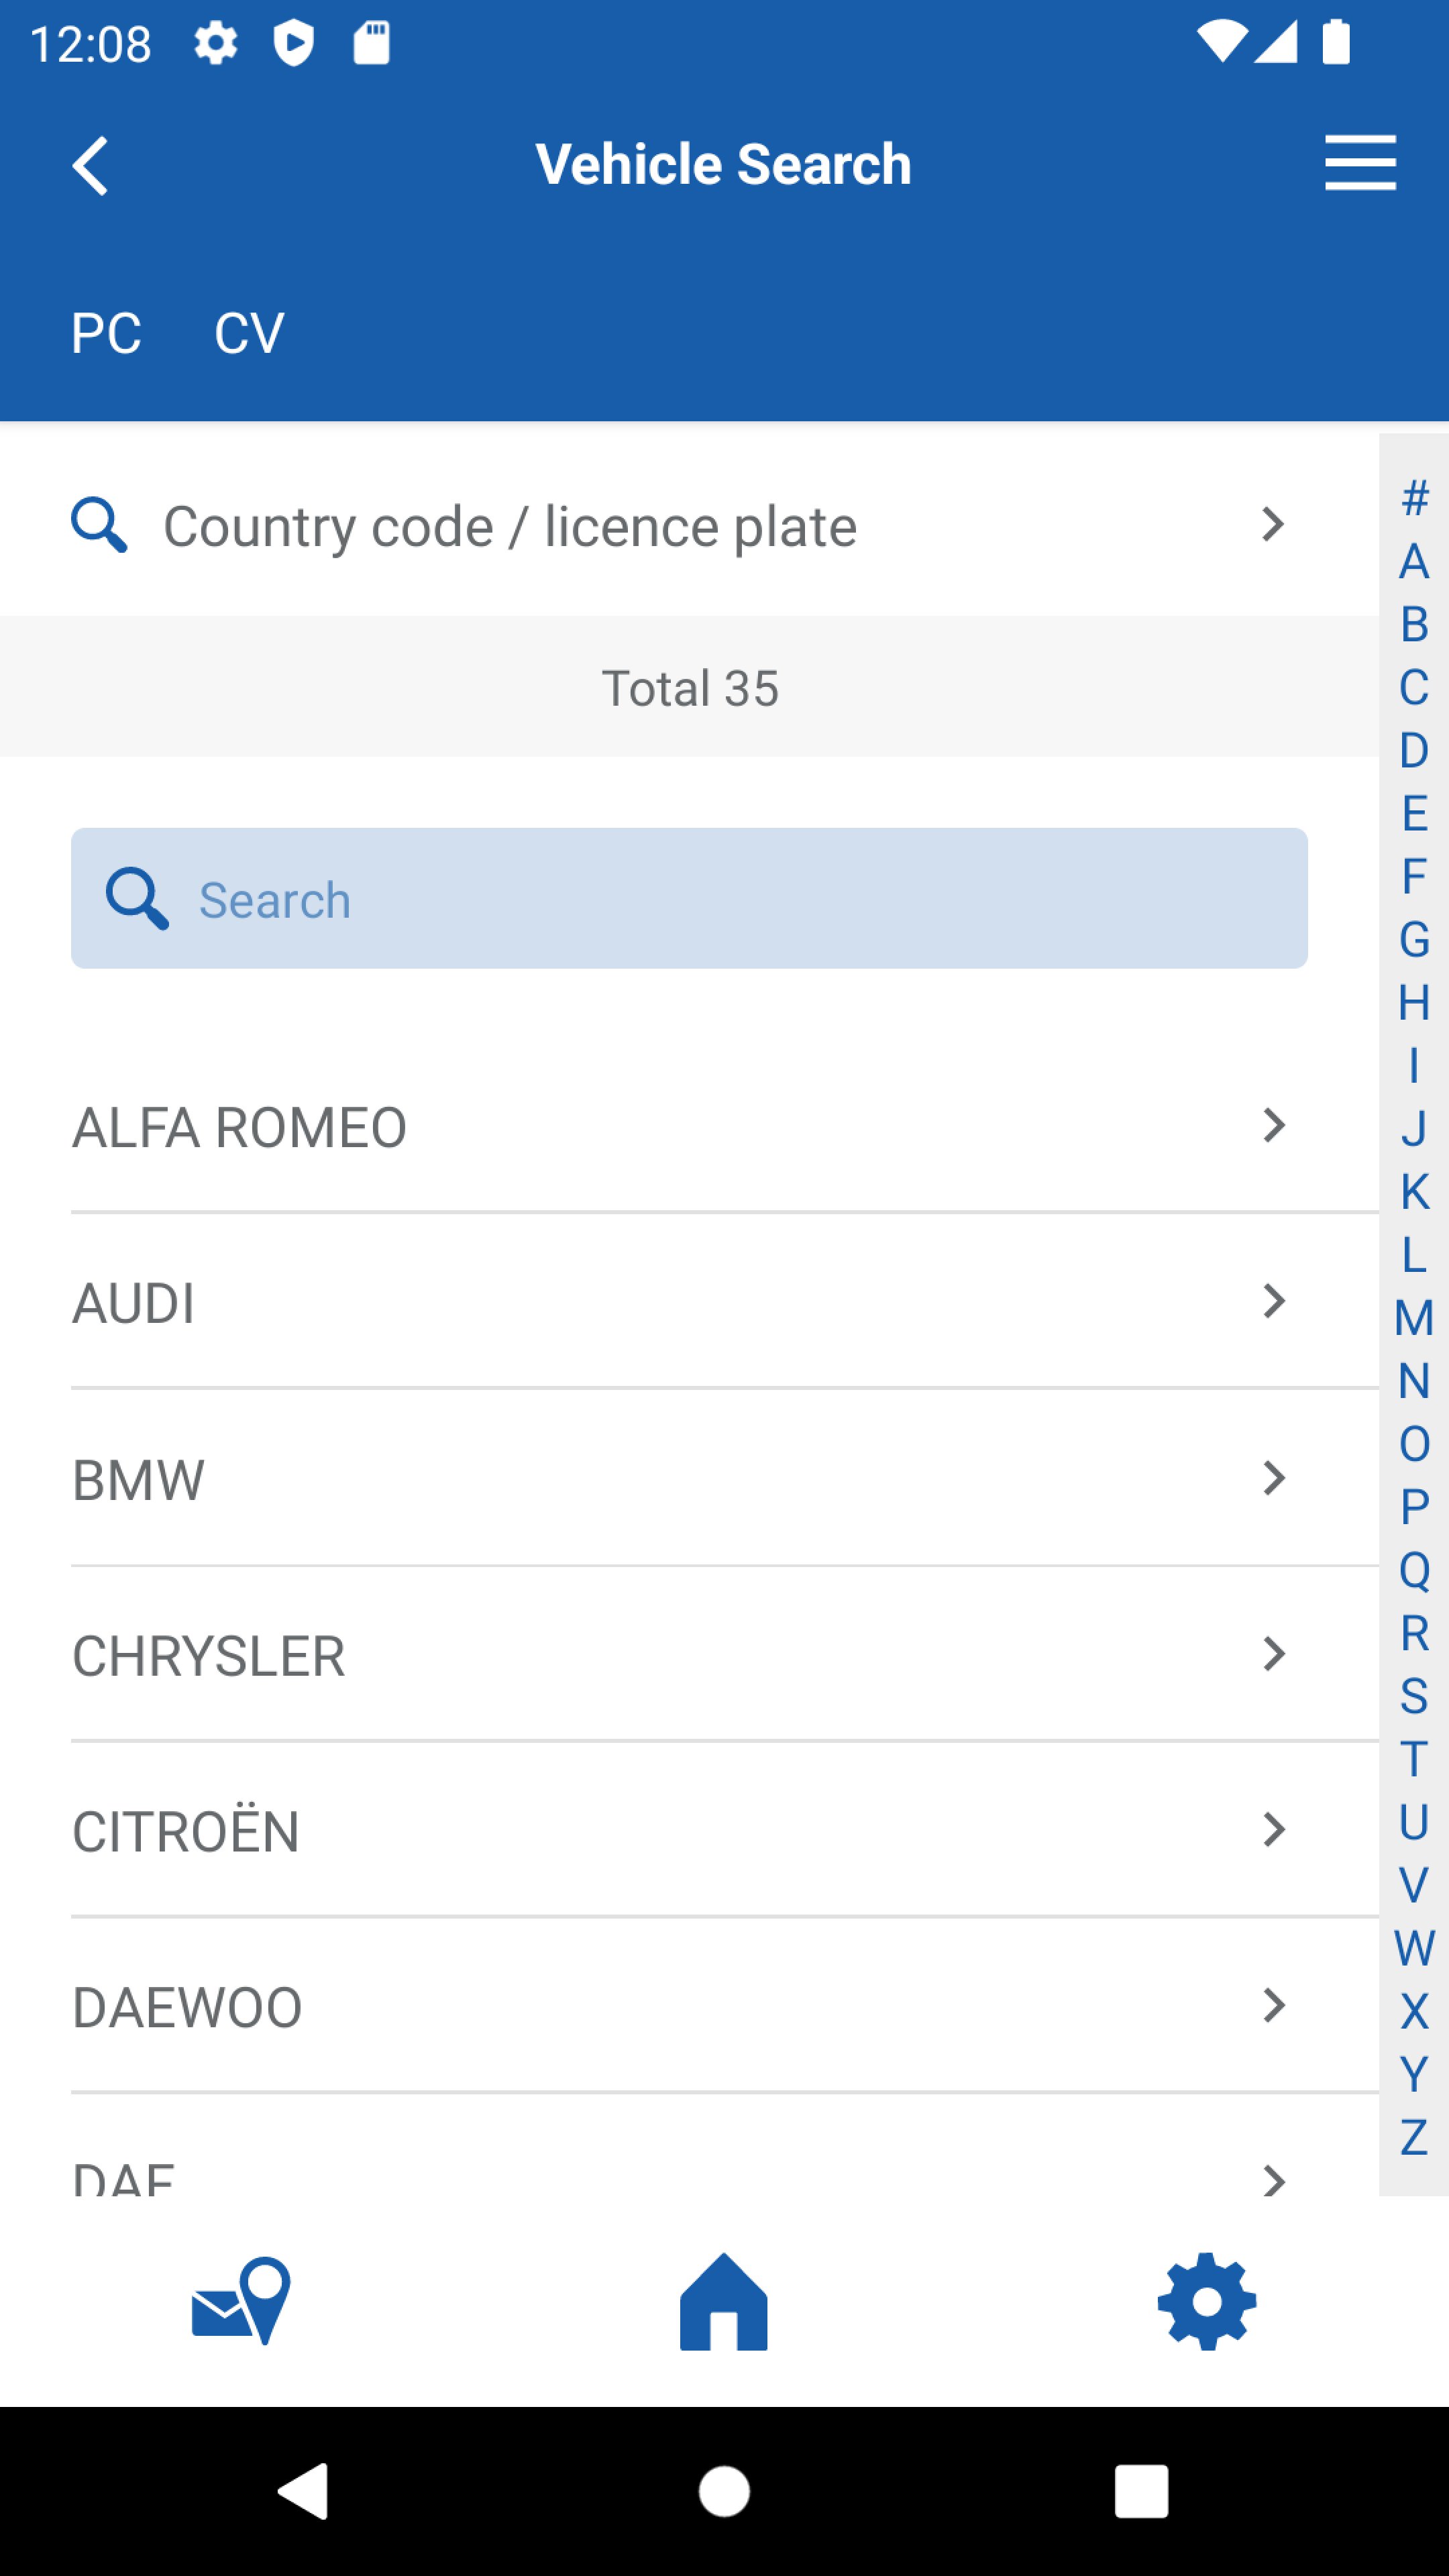Switch to the CV tab
Screen dimensions: 1449x2576
[249, 333]
